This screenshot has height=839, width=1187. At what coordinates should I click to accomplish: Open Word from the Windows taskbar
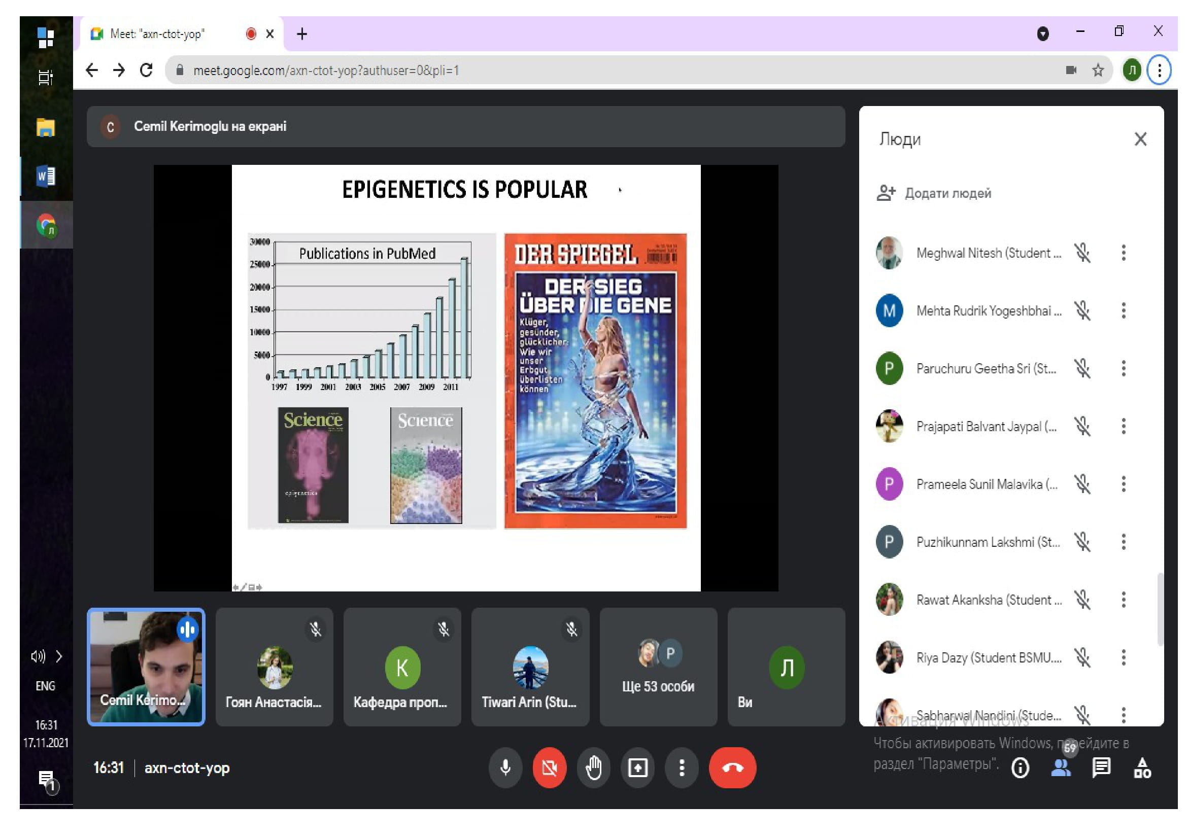pyautogui.click(x=46, y=177)
